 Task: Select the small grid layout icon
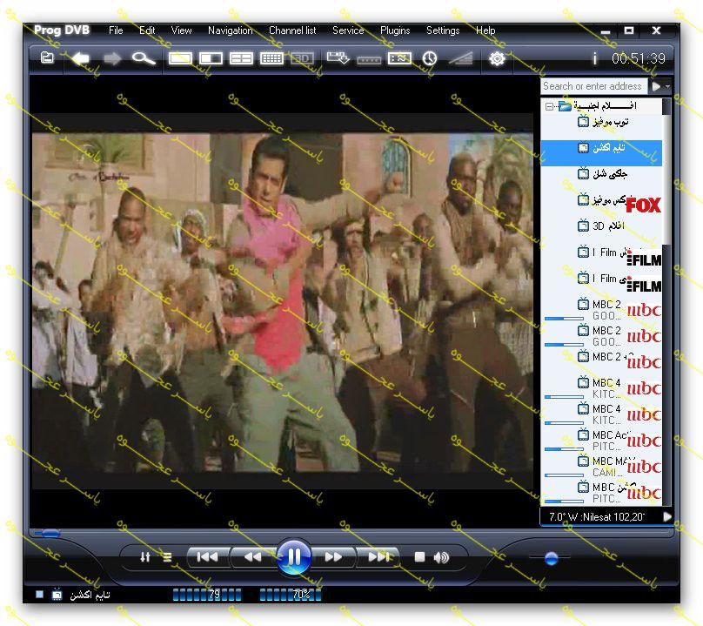click(x=271, y=58)
